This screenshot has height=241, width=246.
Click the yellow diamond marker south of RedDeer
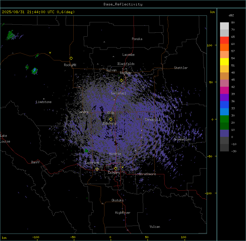(x=121, y=80)
